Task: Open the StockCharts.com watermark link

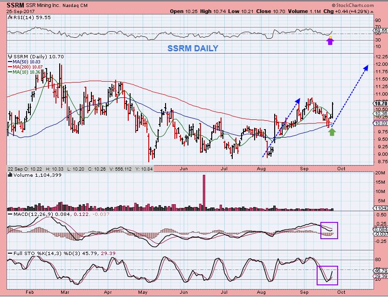Action: 353,5
